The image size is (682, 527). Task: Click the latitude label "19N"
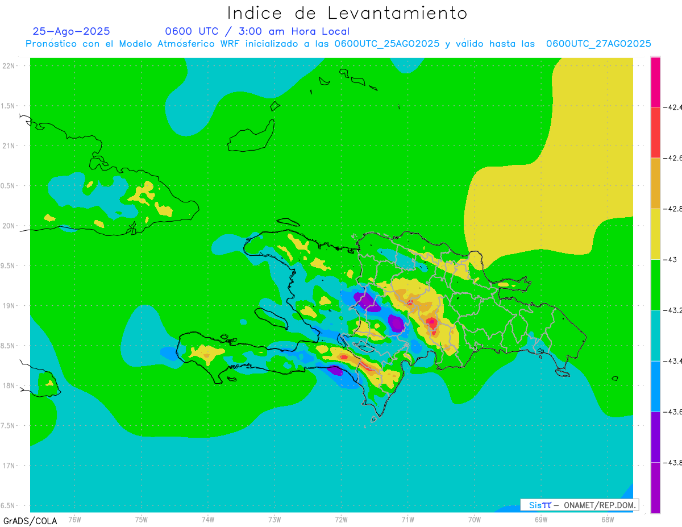click(x=10, y=306)
